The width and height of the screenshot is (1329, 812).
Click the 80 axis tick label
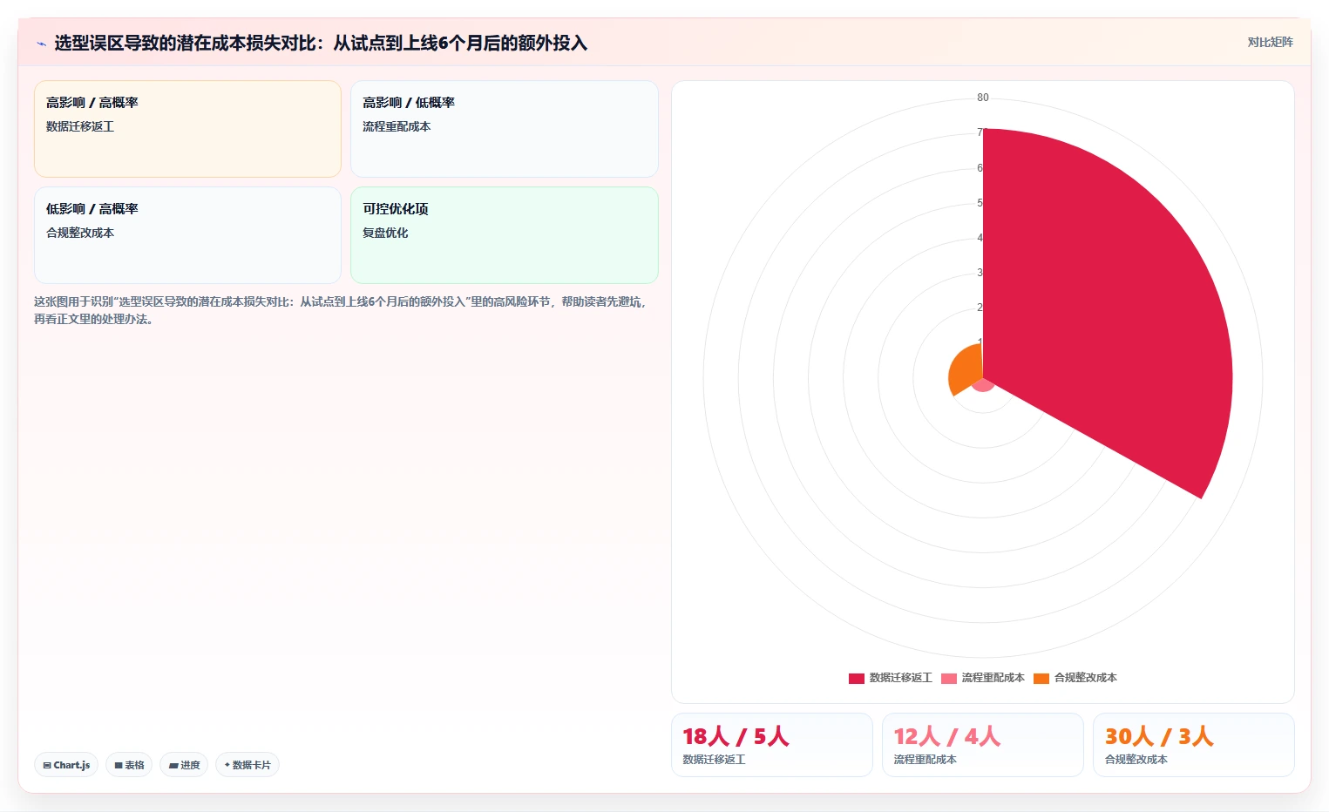click(983, 98)
